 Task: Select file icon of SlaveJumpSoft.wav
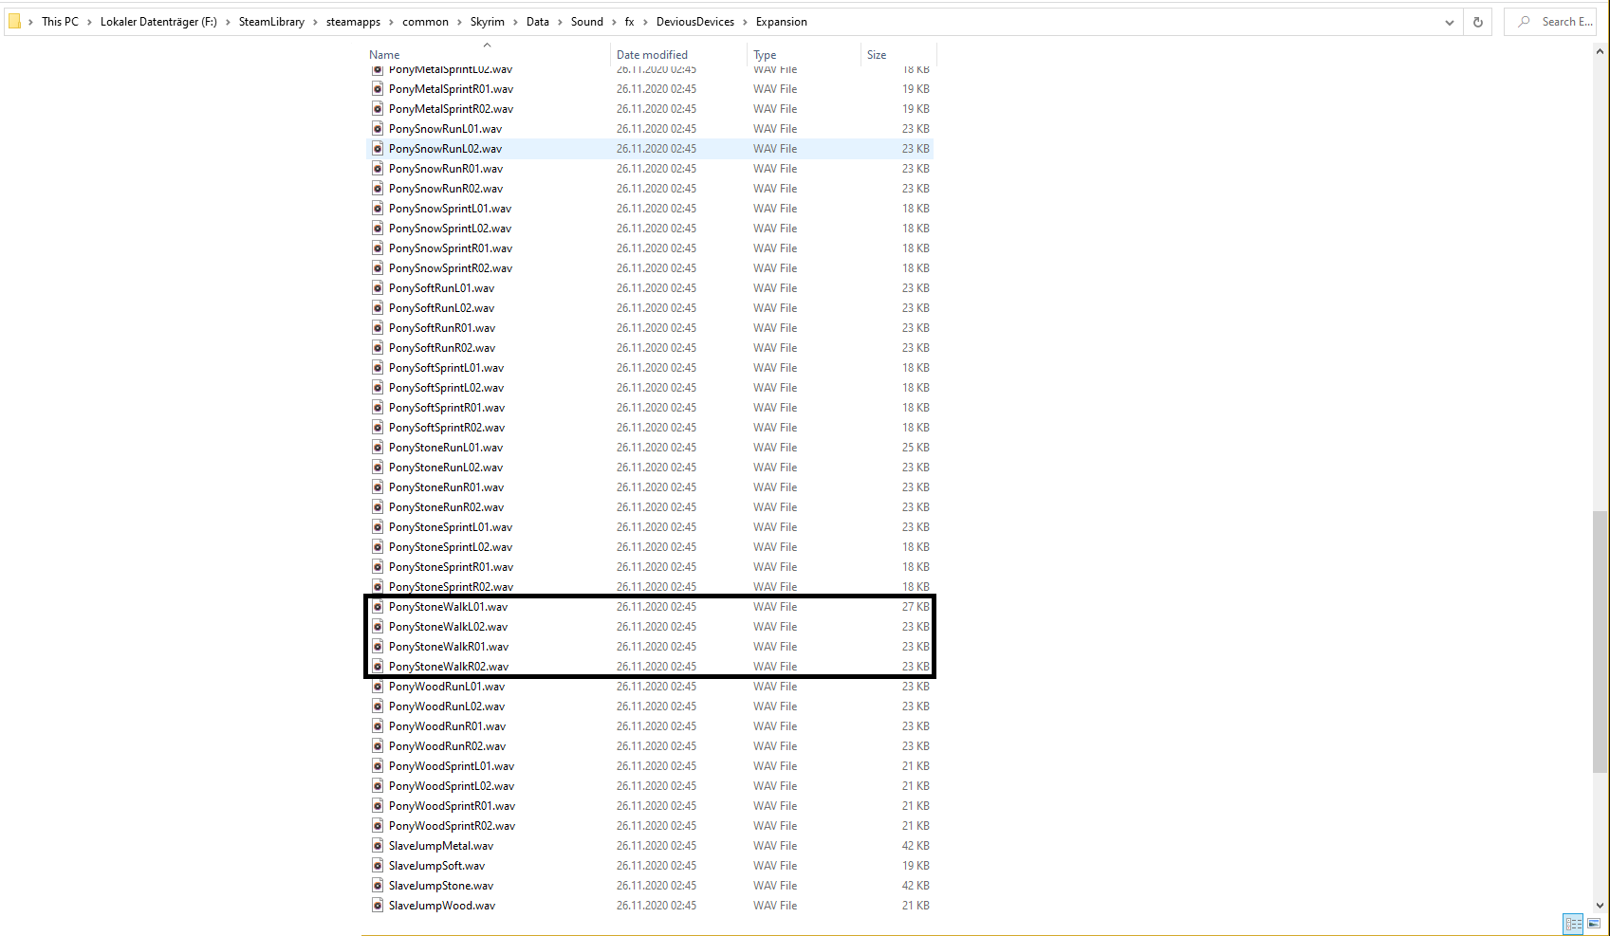[378, 866]
